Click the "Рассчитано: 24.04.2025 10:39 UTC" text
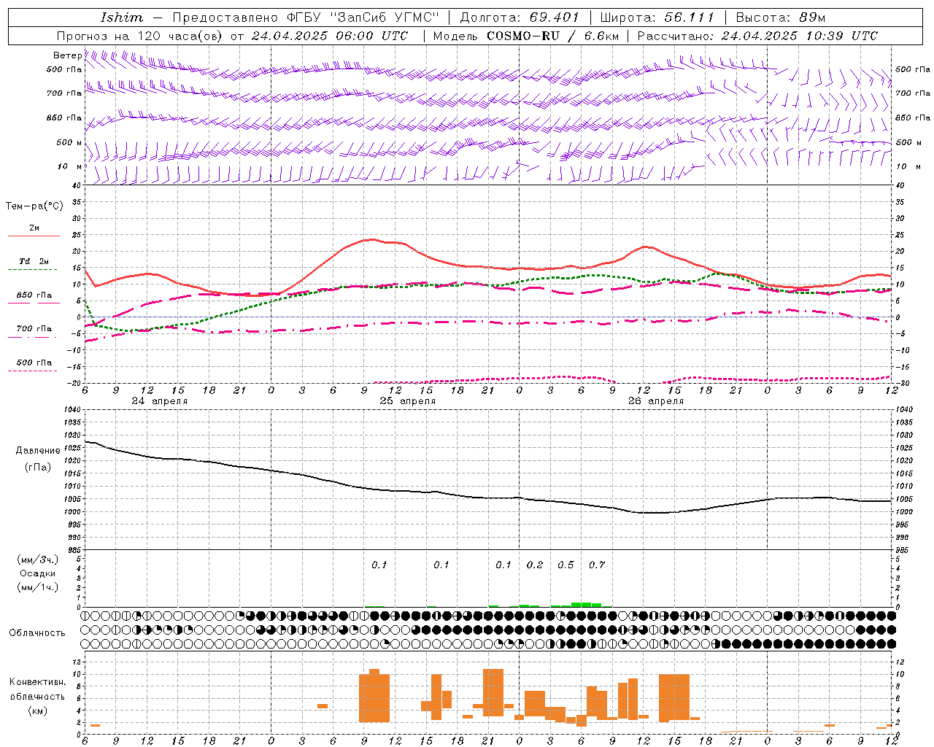 pyautogui.click(x=757, y=36)
